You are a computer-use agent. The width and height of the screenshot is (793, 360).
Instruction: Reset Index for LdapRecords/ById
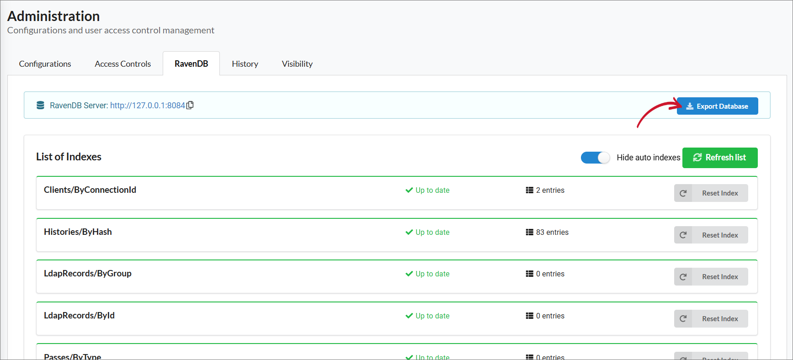pos(711,318)
